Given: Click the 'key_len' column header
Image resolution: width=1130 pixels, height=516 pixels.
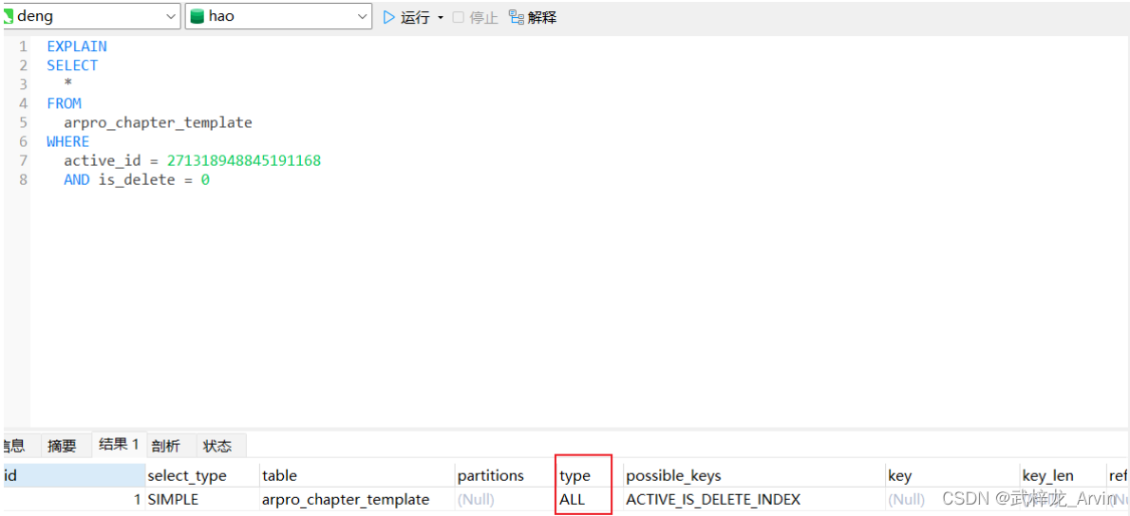Looking at the screenshot, I should coord(1047,475).
